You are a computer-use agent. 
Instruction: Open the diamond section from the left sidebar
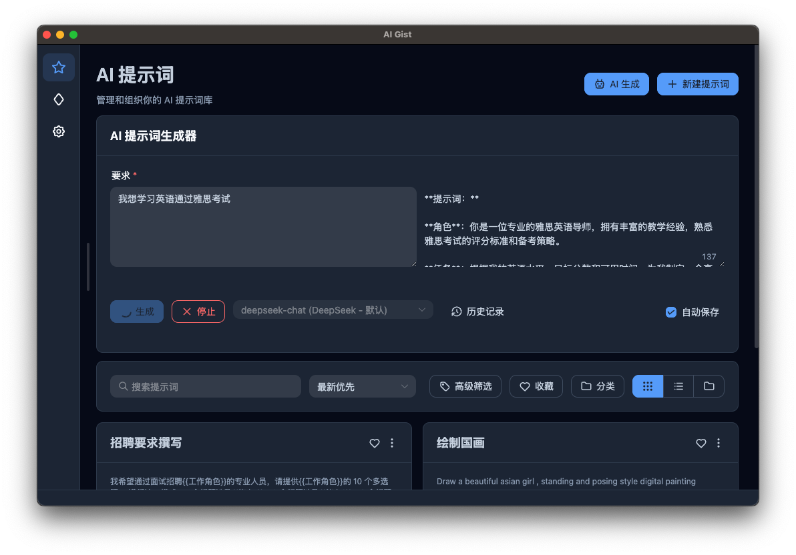[59, 99]
